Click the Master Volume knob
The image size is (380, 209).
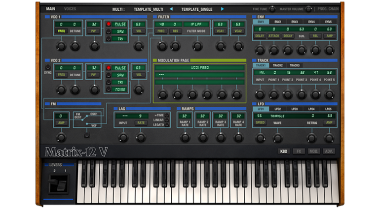[x=308, y=9]
